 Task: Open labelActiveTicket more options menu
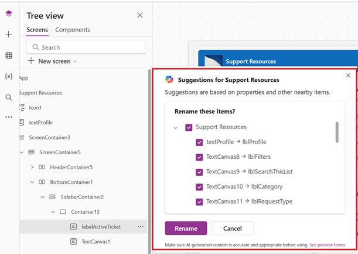(x=140, y=227)
